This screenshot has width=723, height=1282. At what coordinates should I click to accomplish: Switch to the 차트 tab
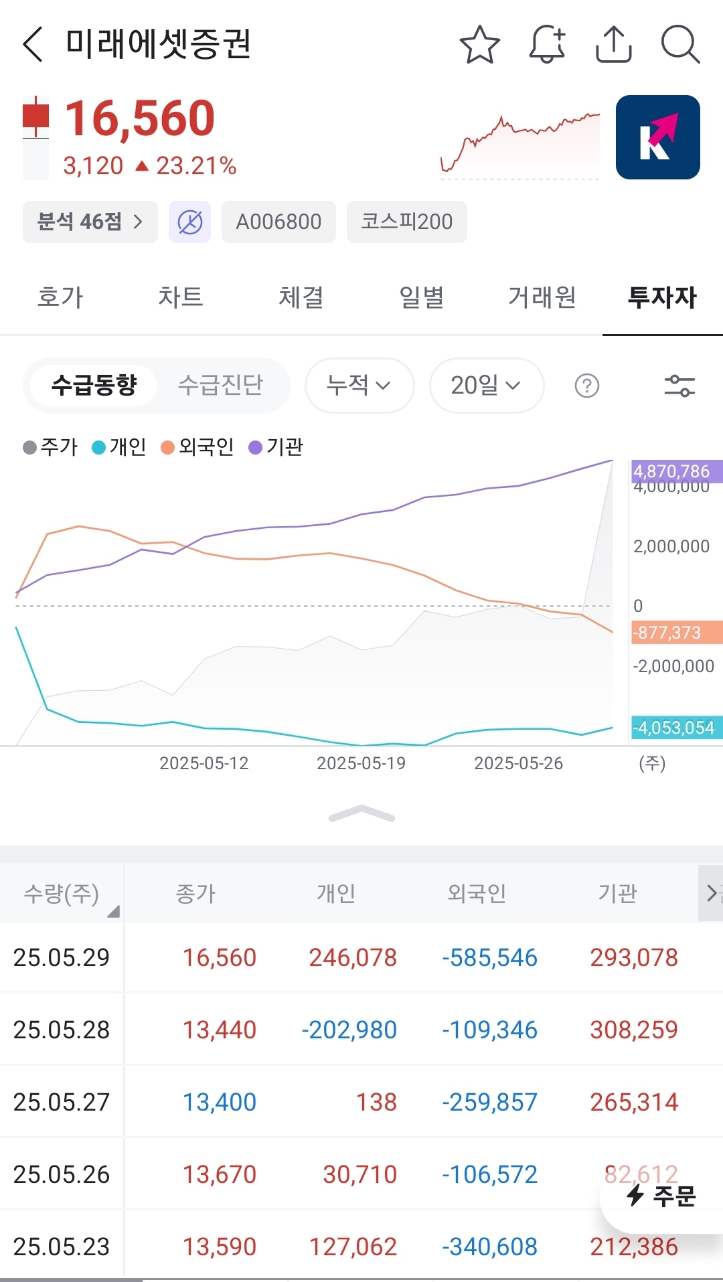tap(181, 297)
